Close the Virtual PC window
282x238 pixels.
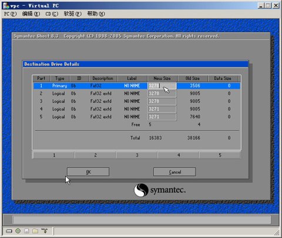pyautogui.click(x=276, y=5)
